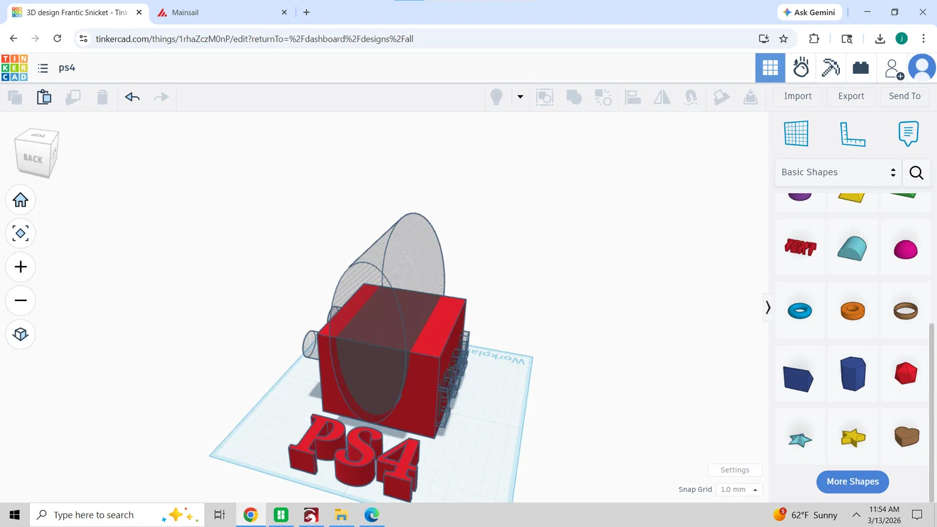Screen dimensions: 937x527
Task: Select the Workplane tool
Action: pyautogui.click(x=796, y=134)
